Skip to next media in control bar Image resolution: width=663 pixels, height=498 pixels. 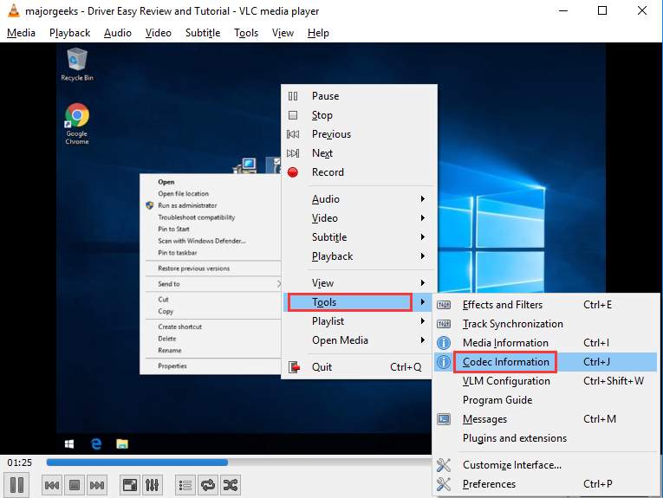tap(97, 485)
